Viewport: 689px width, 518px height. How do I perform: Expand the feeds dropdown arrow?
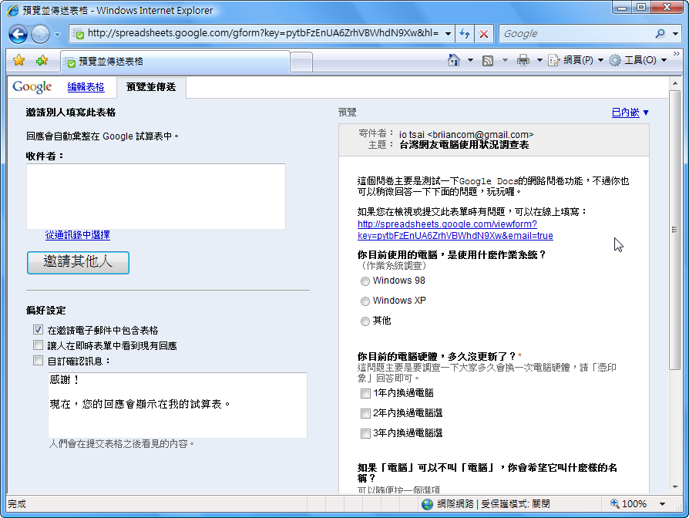[x=505, y=60]
